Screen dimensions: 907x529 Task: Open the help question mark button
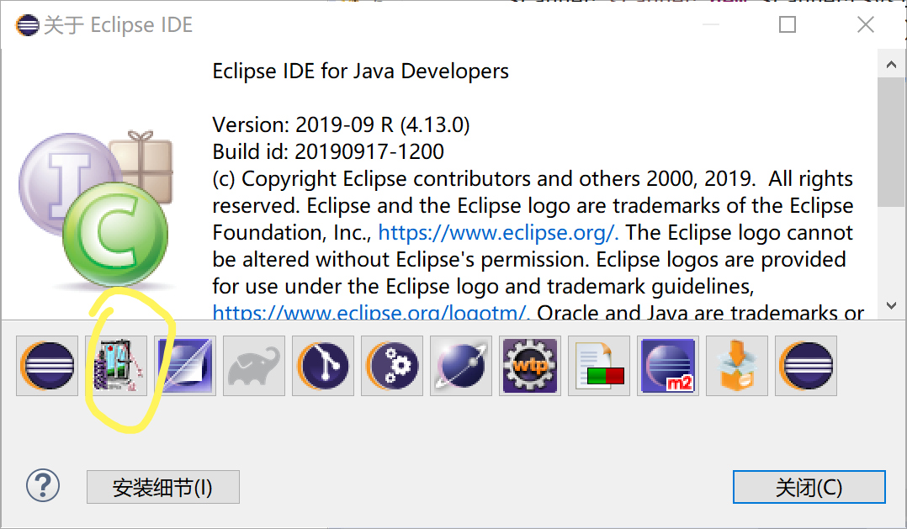43,486
